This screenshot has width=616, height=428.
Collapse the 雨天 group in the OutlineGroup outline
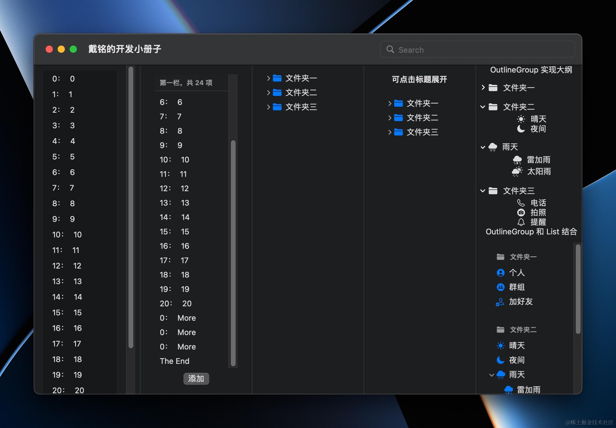click(x=483, y=147)
